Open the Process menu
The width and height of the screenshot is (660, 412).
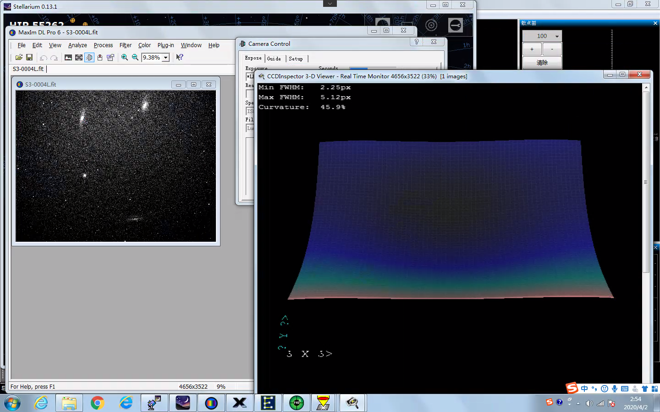pyautogui.click(x=103, y=45)
